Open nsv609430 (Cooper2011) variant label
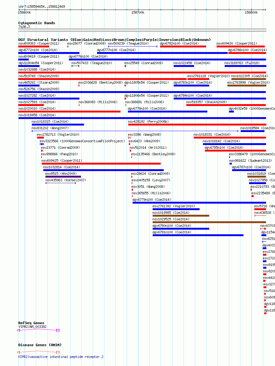The height and width of the screenshot is (366, 275). point(237,43)
